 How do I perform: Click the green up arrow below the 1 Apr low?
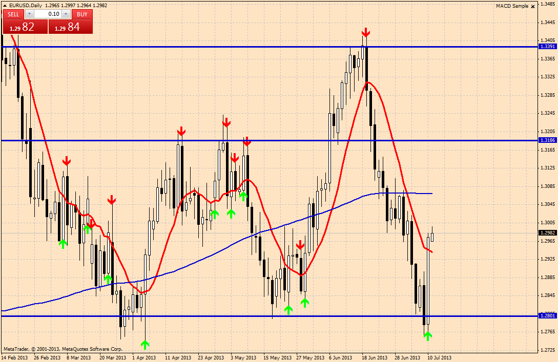(145, 345)
